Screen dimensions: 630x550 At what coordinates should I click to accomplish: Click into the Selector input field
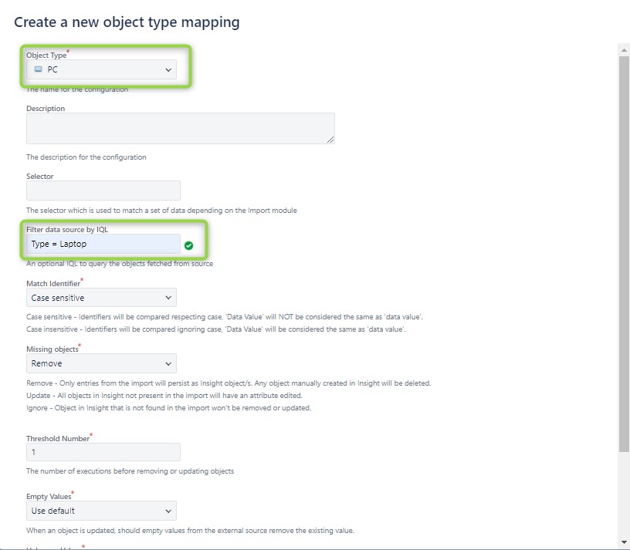point(103,191)
